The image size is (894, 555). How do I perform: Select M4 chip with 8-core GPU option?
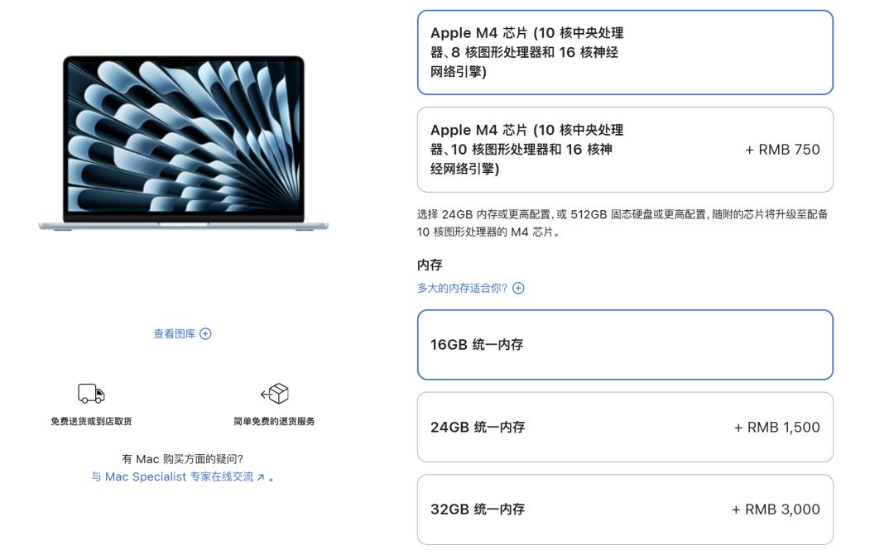tap(625, 52)
